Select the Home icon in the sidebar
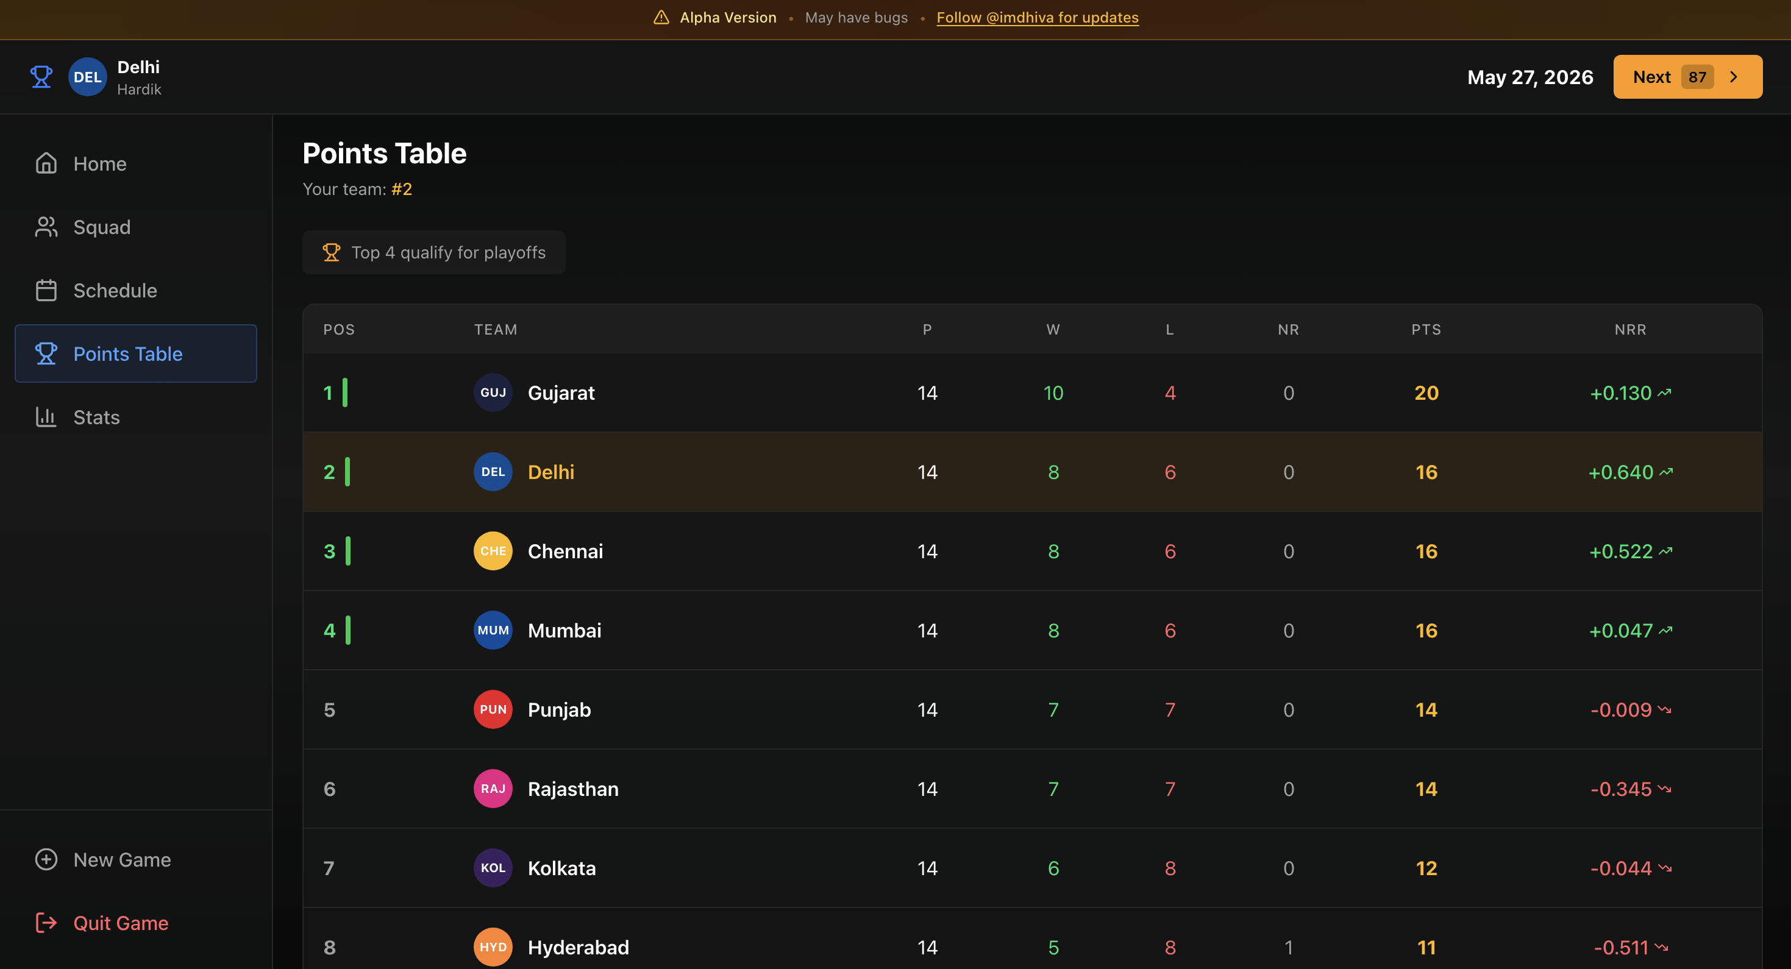The image size is (1791, 969). (x=46, y=163)
